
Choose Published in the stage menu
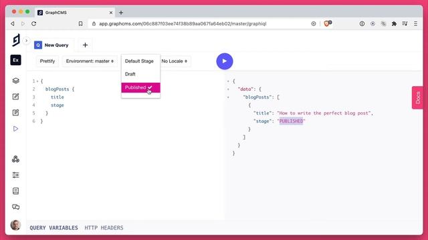pos(140,87)
